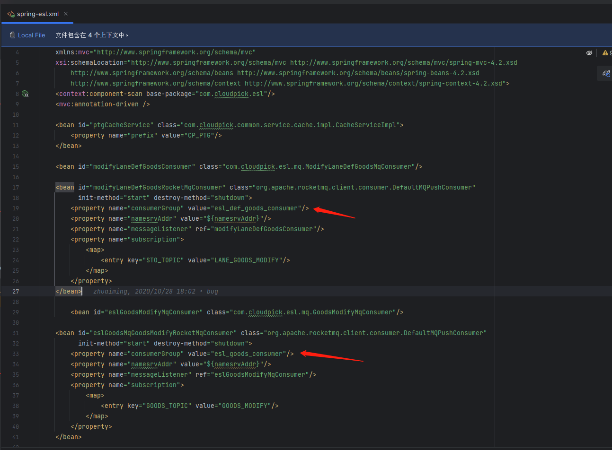This screenshot has height=450, width=612.
Task: Click ModifyLaneDefGoodsMqConsumer class name on line 15
Action: [x=358, y=166]
